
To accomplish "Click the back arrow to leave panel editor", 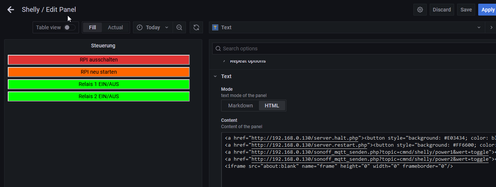I will coord(11,10).
